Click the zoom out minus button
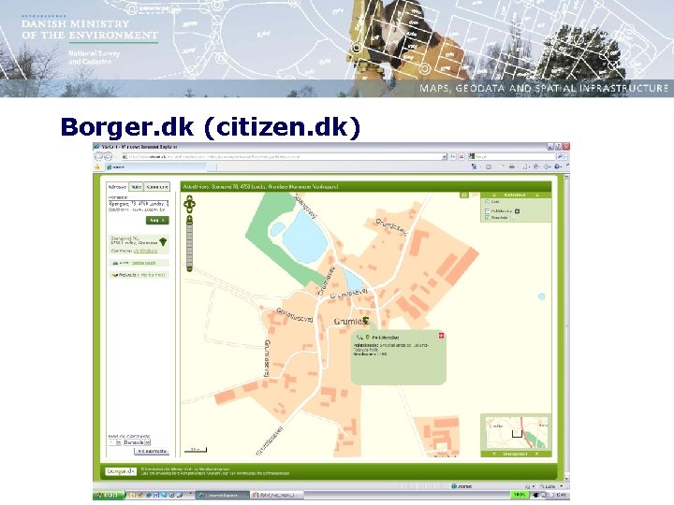Viewport: 674px width, 505px height. 189,268
